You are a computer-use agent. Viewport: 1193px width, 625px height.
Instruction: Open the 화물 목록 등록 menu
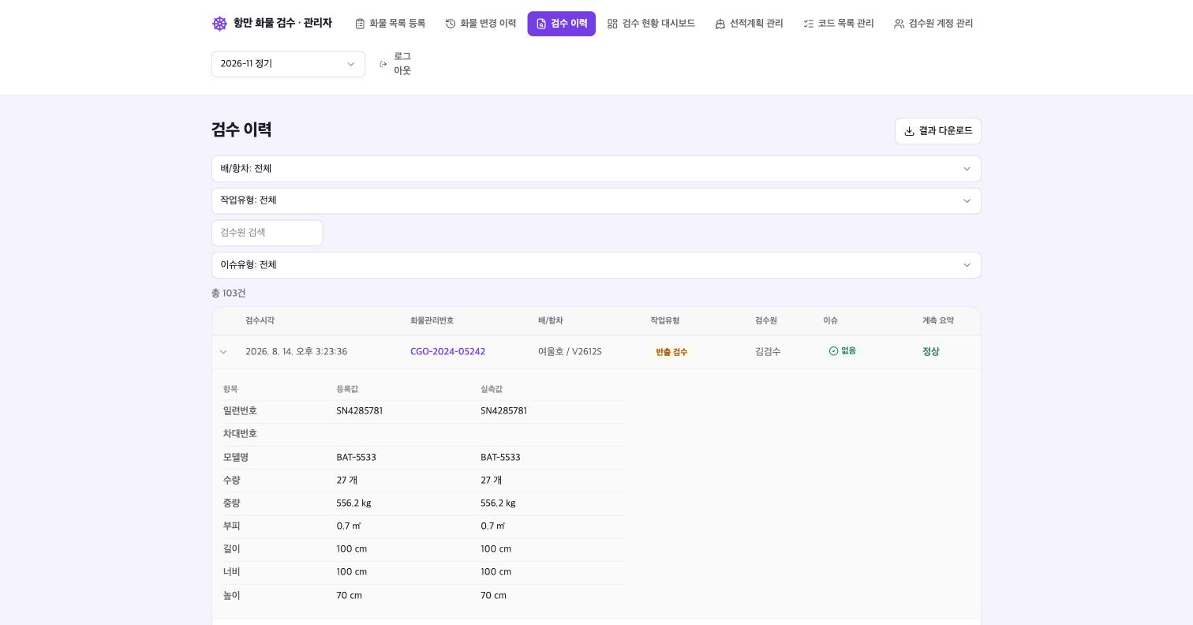[390, 24]
